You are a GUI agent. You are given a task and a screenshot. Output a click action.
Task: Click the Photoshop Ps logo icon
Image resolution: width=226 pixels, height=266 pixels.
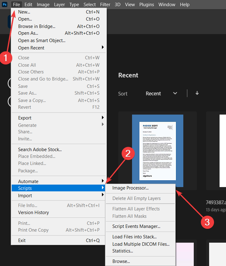5,5
